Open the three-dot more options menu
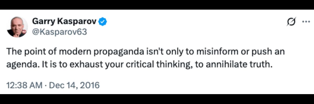The image size is (314, 104). [306, 22]
